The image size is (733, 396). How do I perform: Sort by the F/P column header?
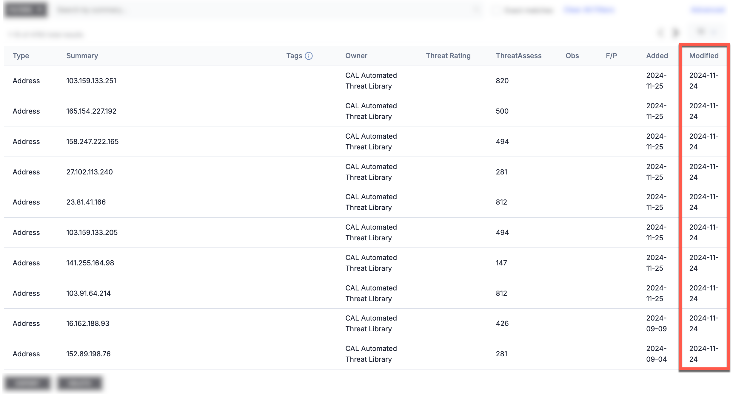click(611, 56)
